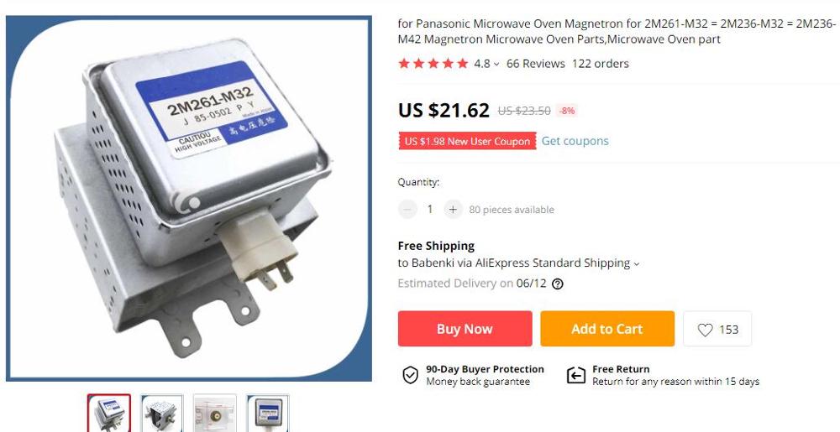840x432 pixels.
Task: Open the 66 Reviews link
Action: [536, 64]
